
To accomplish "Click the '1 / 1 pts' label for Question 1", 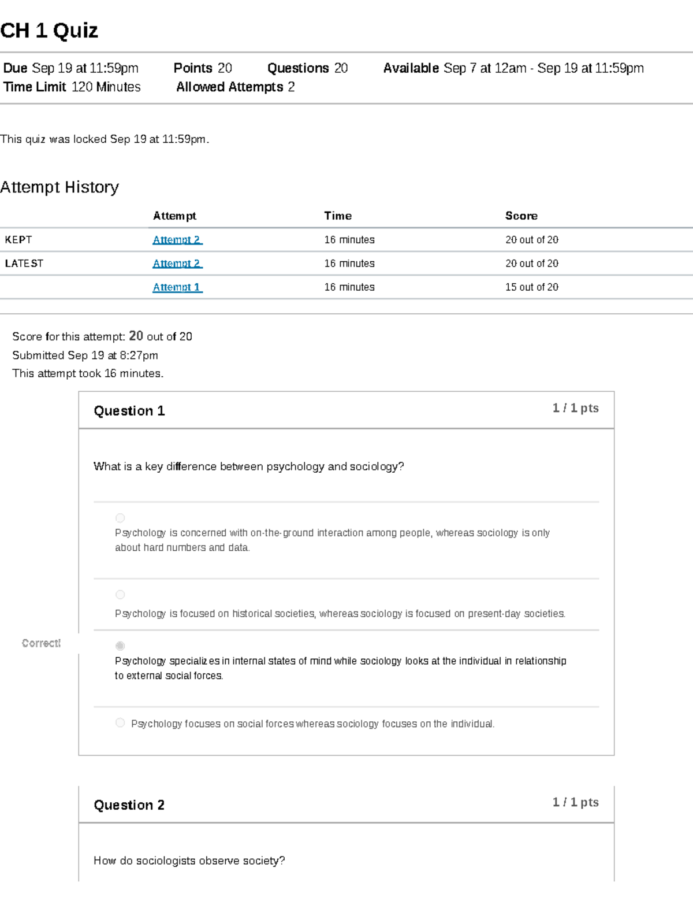I will pos(575,408).
